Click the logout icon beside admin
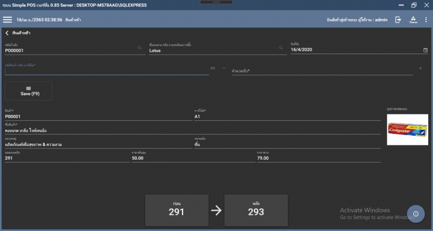Screen dimensions: 433x231 pyautogui.click(x=398, y=20)
